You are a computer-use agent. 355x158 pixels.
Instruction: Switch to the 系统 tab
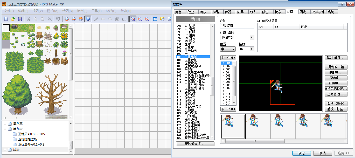click(332, 12)
